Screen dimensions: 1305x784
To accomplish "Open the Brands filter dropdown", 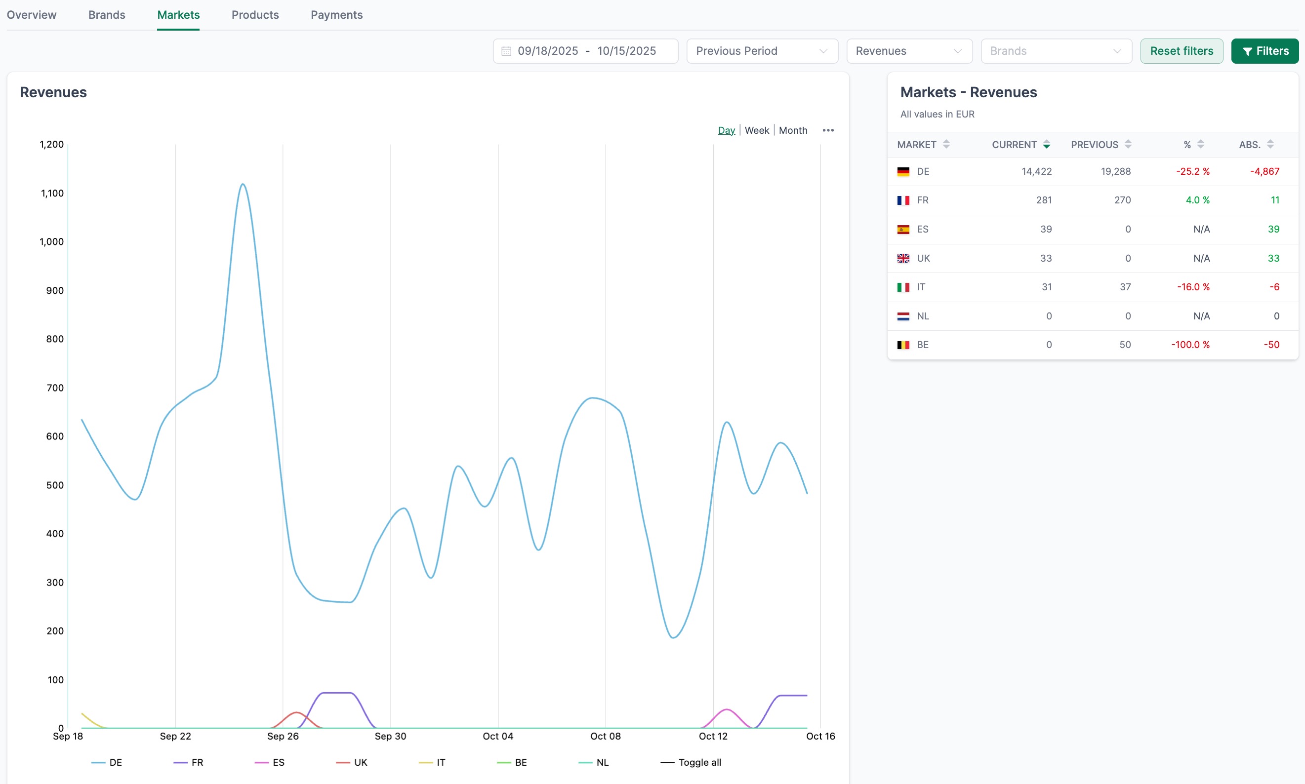I will 1055,51.
